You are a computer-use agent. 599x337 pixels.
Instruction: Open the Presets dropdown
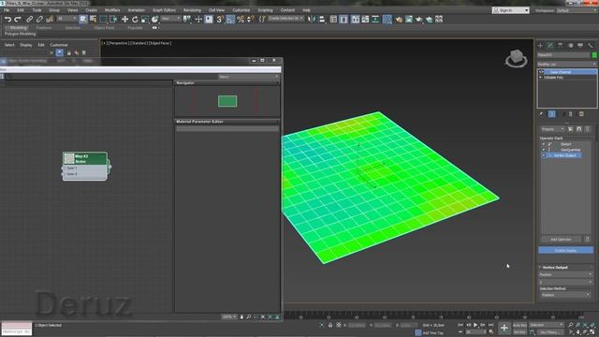[x=552, y=129]
